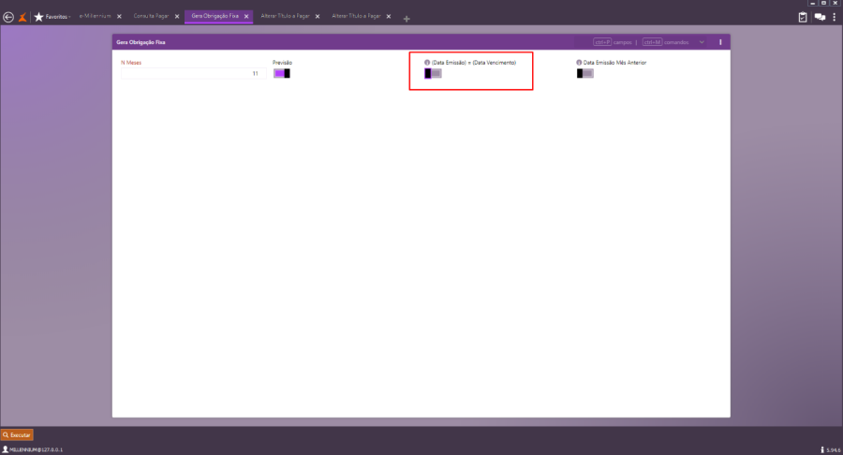Open the chat messages icon

coord(820,17)
